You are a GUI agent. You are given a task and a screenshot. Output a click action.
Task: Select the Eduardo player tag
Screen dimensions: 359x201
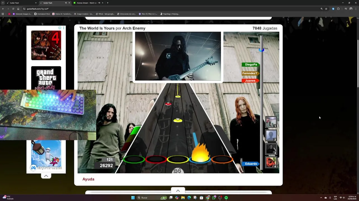tap(251, 164)
